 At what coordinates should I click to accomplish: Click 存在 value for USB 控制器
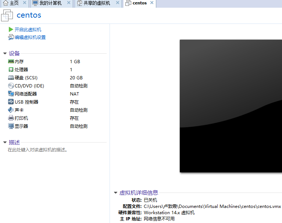click(x=74, y=102)
